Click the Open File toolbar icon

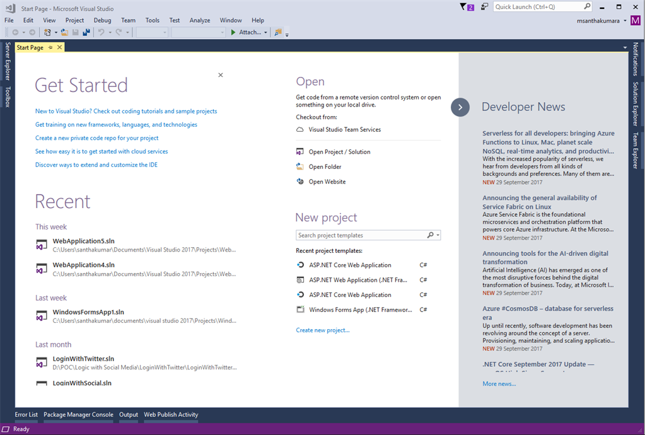pos(64,32)
